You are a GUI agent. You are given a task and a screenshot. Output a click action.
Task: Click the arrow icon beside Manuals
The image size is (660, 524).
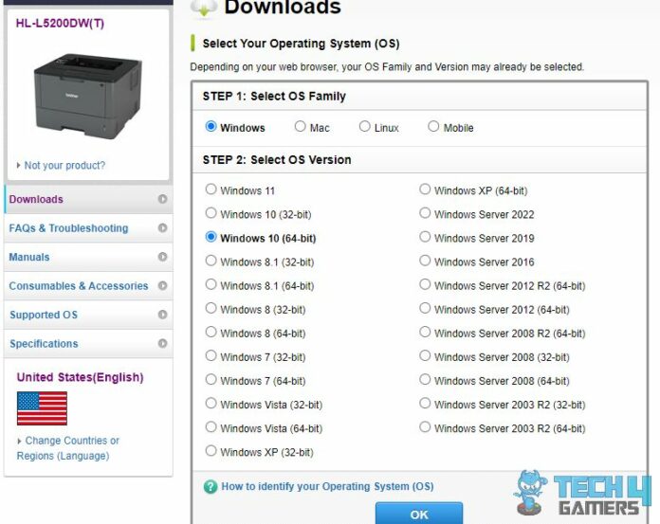tap(162, 257)
